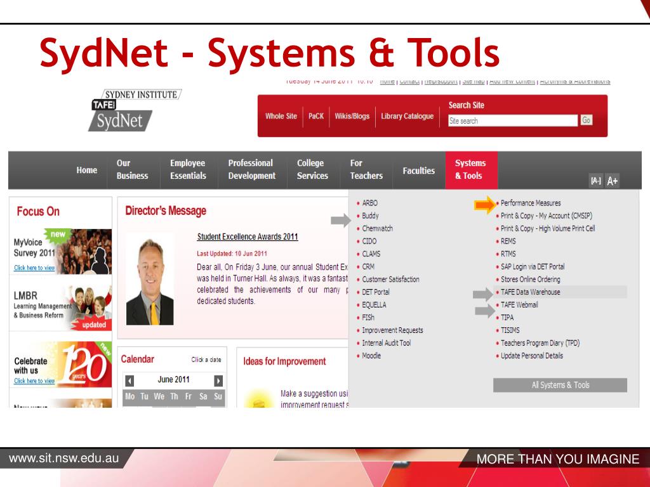Open DET Portal link
This screenshot has width=650, height=487.
pos(376,292)
